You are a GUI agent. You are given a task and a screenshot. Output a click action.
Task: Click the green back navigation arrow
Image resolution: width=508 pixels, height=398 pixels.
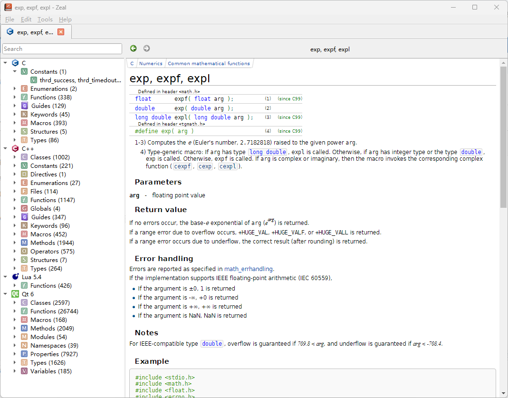pyautogui.click(x=133, y=49)
